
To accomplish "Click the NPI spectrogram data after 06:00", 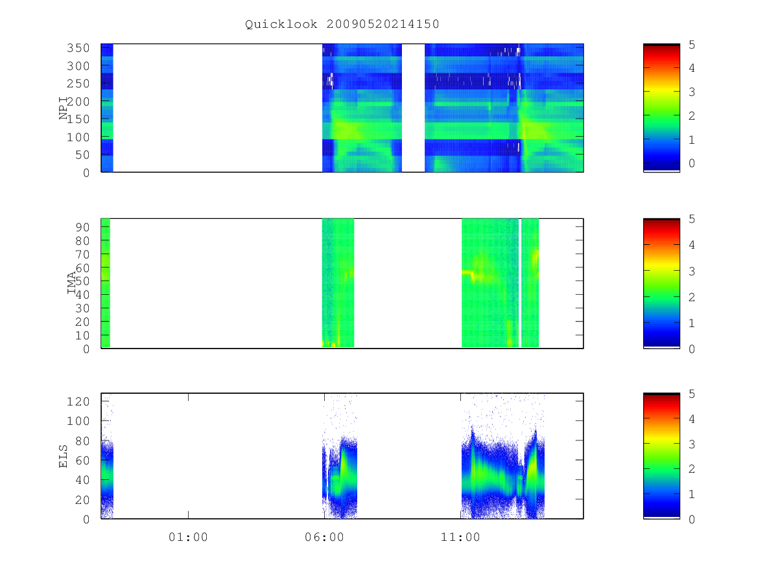I will [362, 108].
